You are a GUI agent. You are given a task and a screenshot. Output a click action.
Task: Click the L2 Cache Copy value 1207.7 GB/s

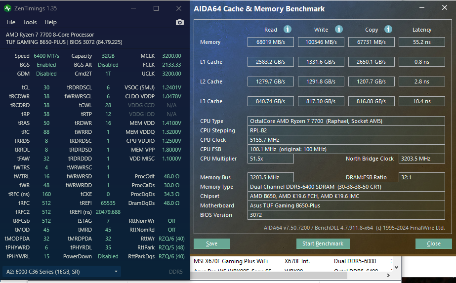[372, 81]
